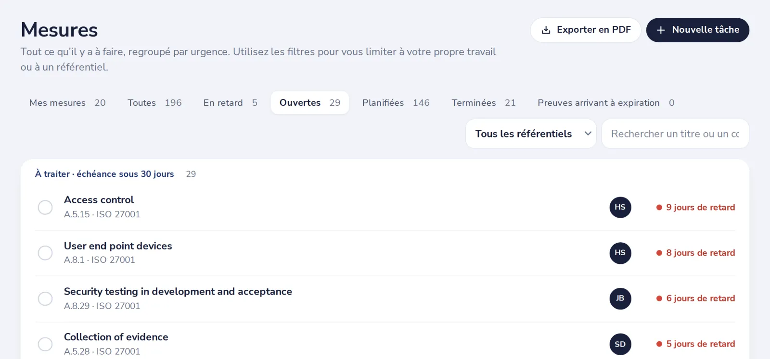Click the 5 jours de retard status
This screenshot has height=359, width=770.
[695, 344]
